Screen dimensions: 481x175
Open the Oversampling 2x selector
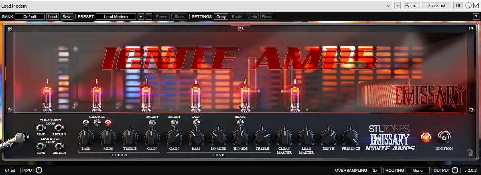tap(375, 170)
